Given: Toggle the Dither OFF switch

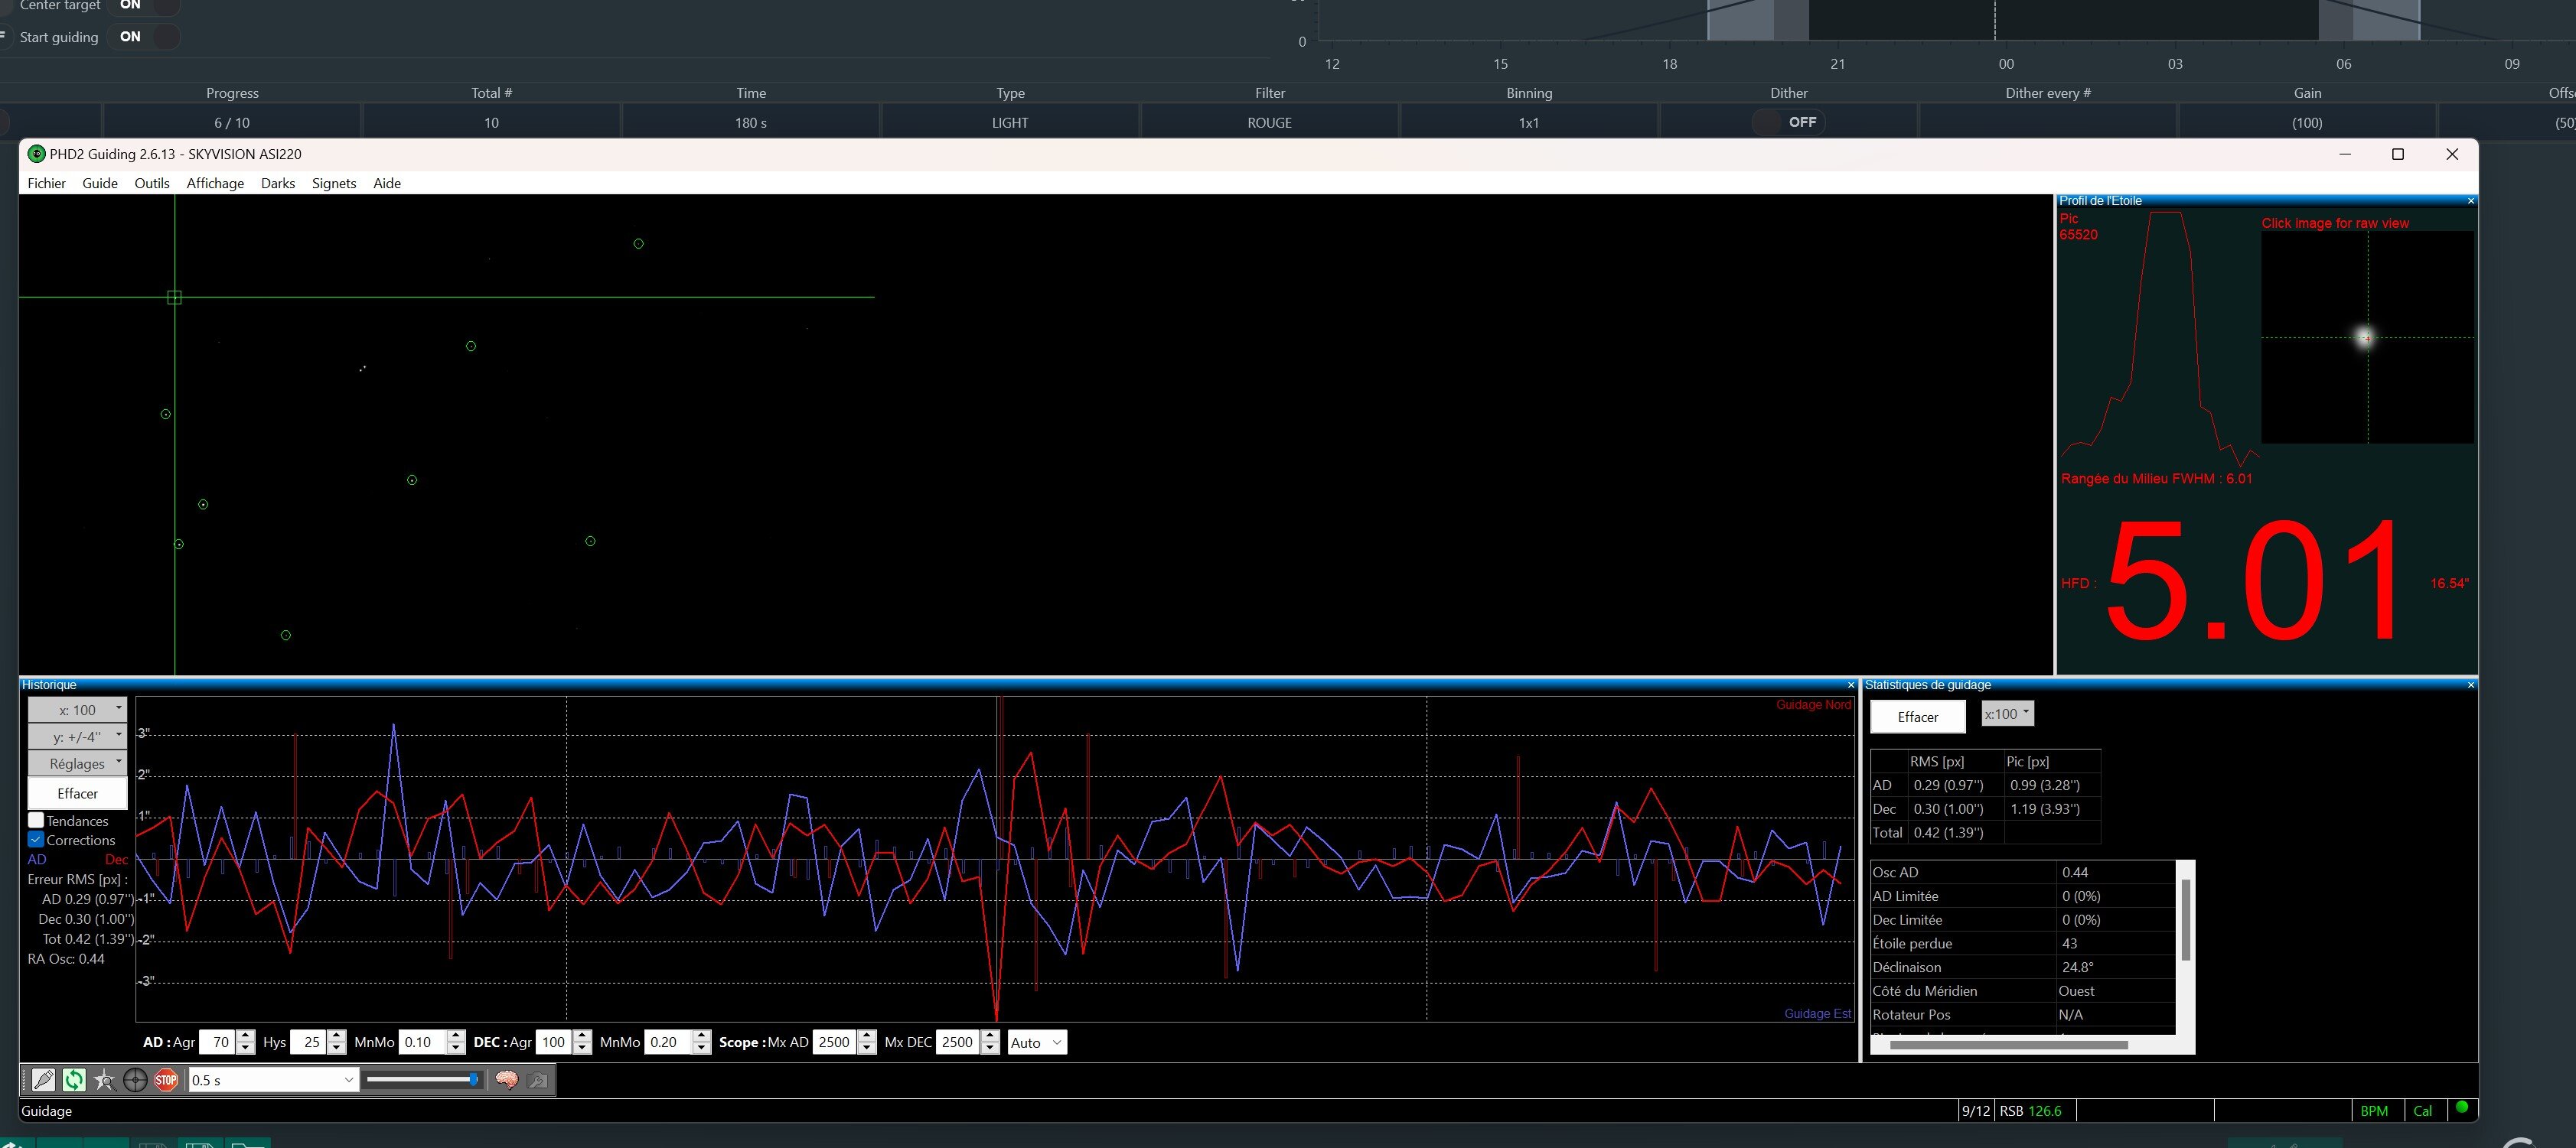Looking at the screenshot, I should tap(1789, 122).
